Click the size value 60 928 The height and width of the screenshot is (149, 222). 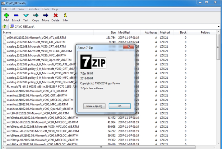(112, 127)
